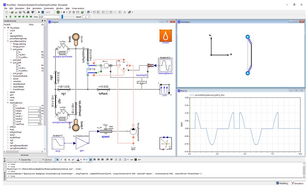
Task: Pause the animation playback
Action: (10, 17)
